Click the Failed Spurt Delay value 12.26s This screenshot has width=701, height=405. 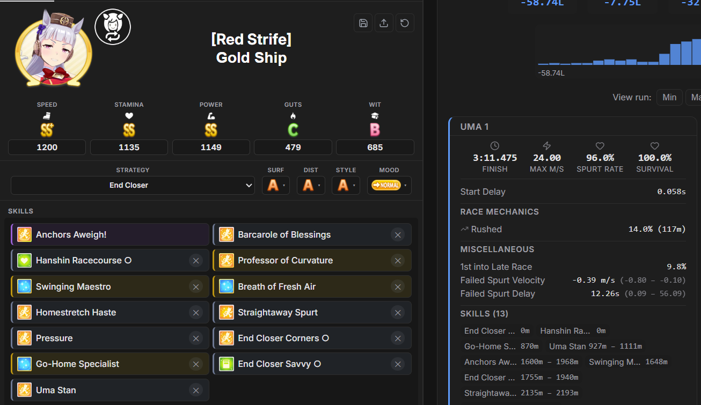(605, 293)
